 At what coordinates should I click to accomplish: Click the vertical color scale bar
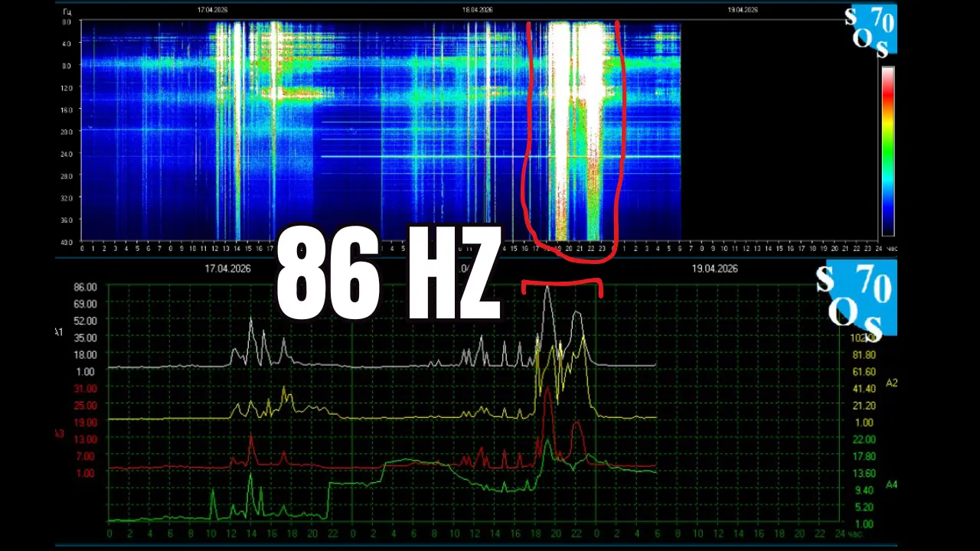(x=887, y=151)
